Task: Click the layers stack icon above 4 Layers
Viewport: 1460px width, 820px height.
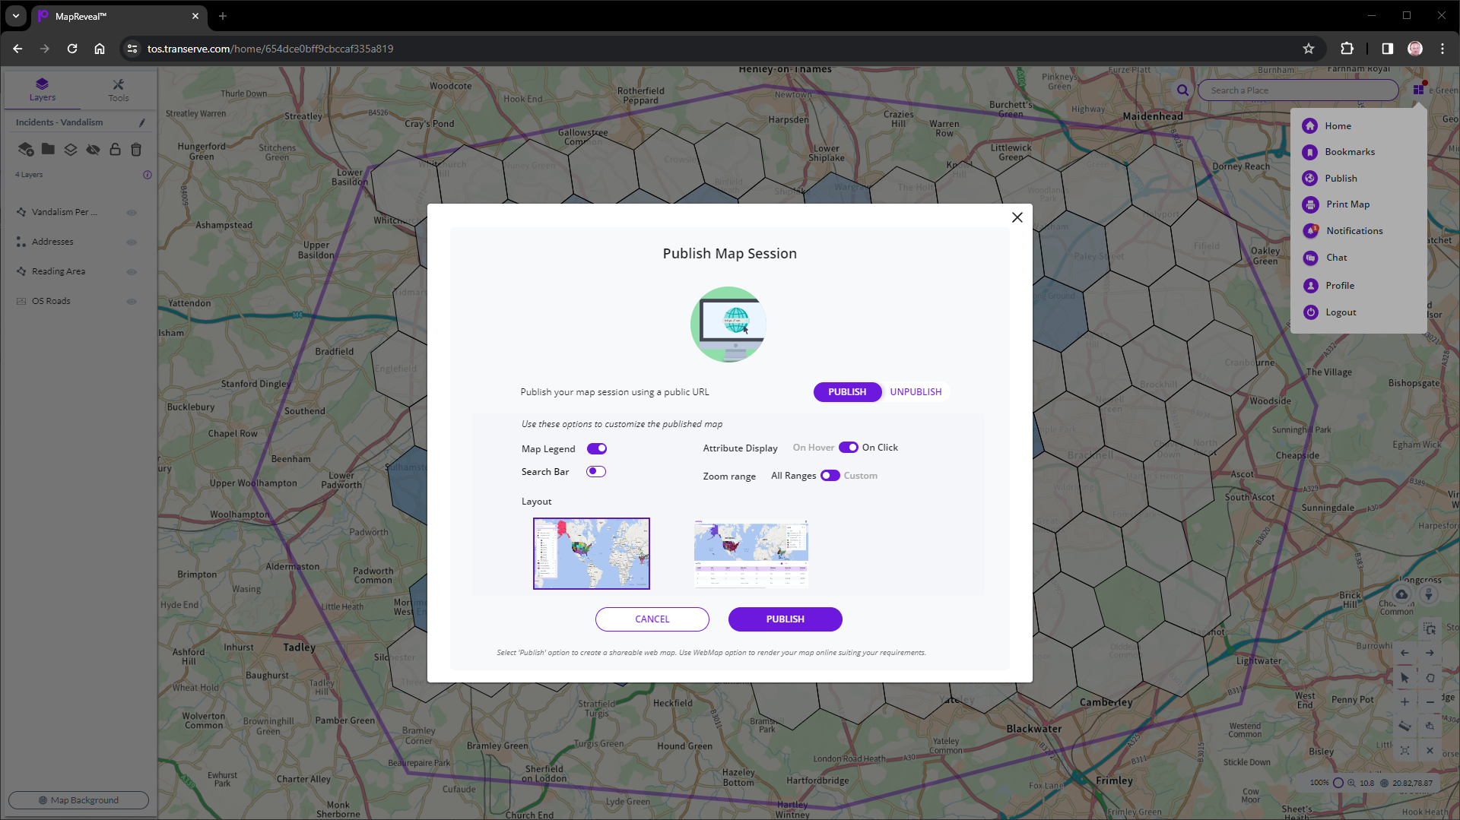Action: coord(70,150)
